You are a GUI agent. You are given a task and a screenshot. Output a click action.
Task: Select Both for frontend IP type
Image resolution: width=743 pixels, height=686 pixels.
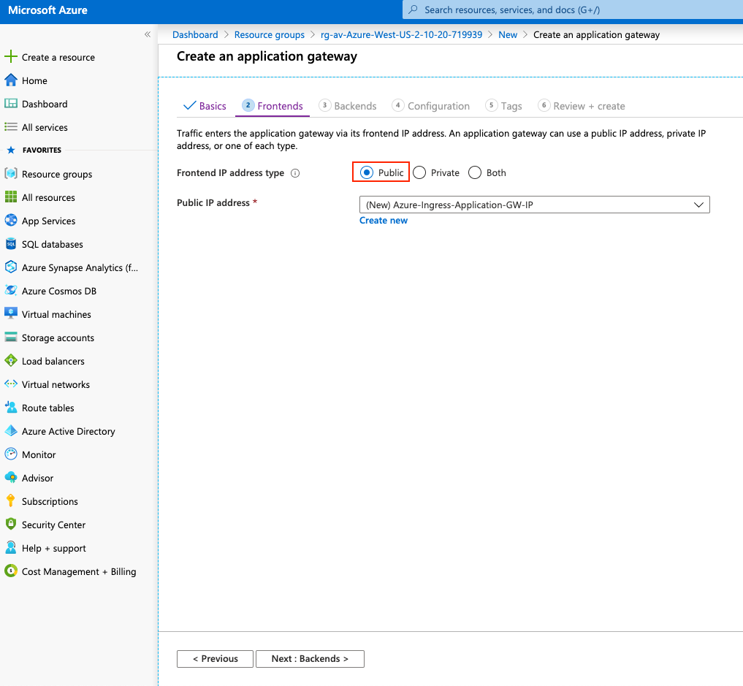pos(474,172)
